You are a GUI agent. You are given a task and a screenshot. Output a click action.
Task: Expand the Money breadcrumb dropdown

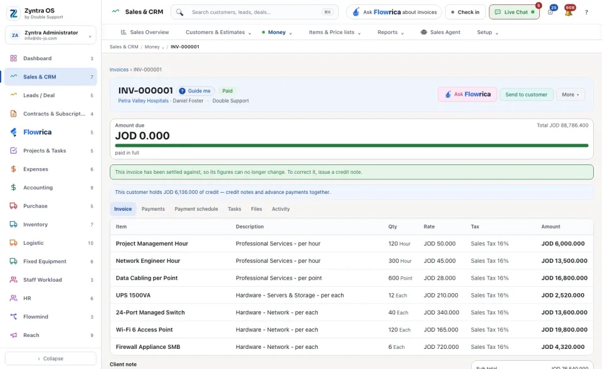coord(163,47)
